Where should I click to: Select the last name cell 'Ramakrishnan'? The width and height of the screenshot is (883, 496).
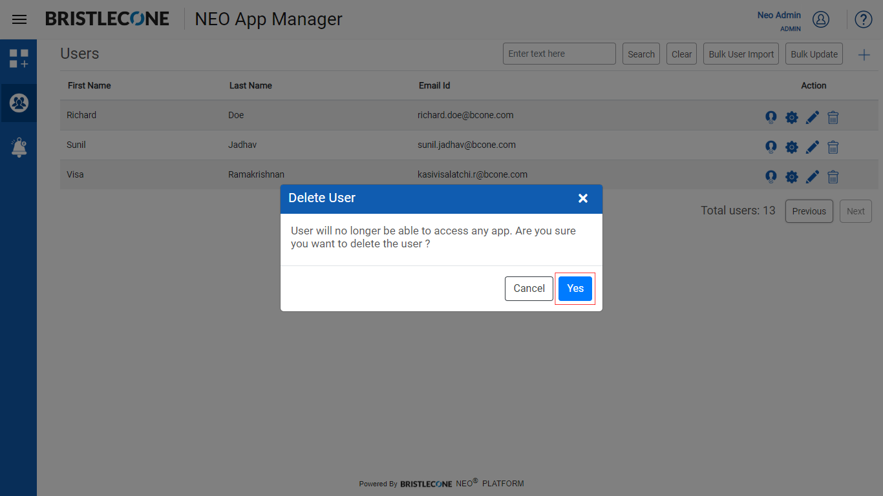point(256,174)
